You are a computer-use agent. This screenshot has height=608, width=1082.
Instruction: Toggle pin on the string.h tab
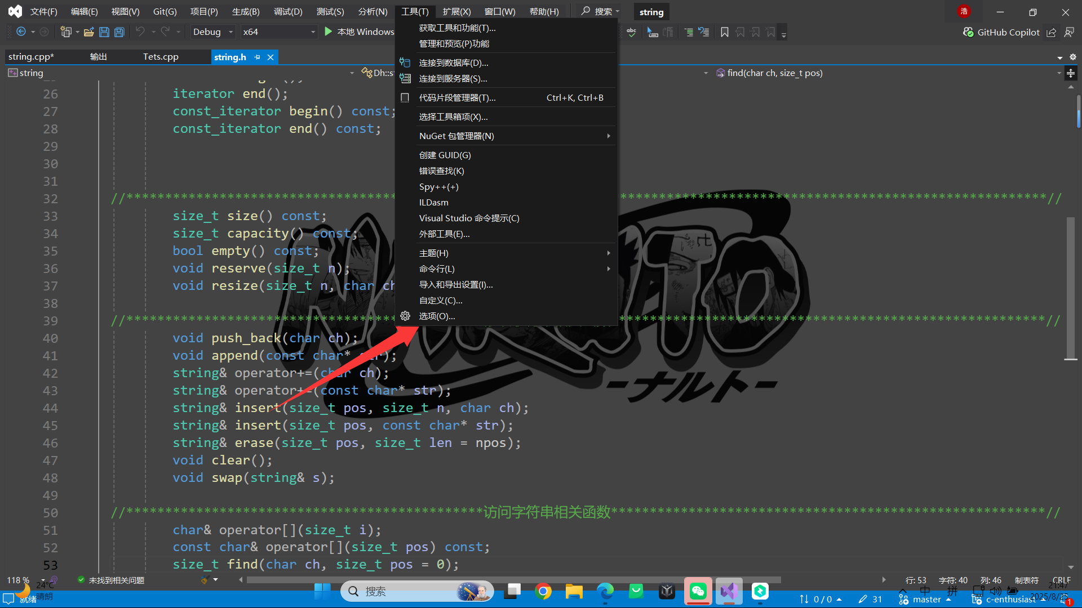pos(258,57)
